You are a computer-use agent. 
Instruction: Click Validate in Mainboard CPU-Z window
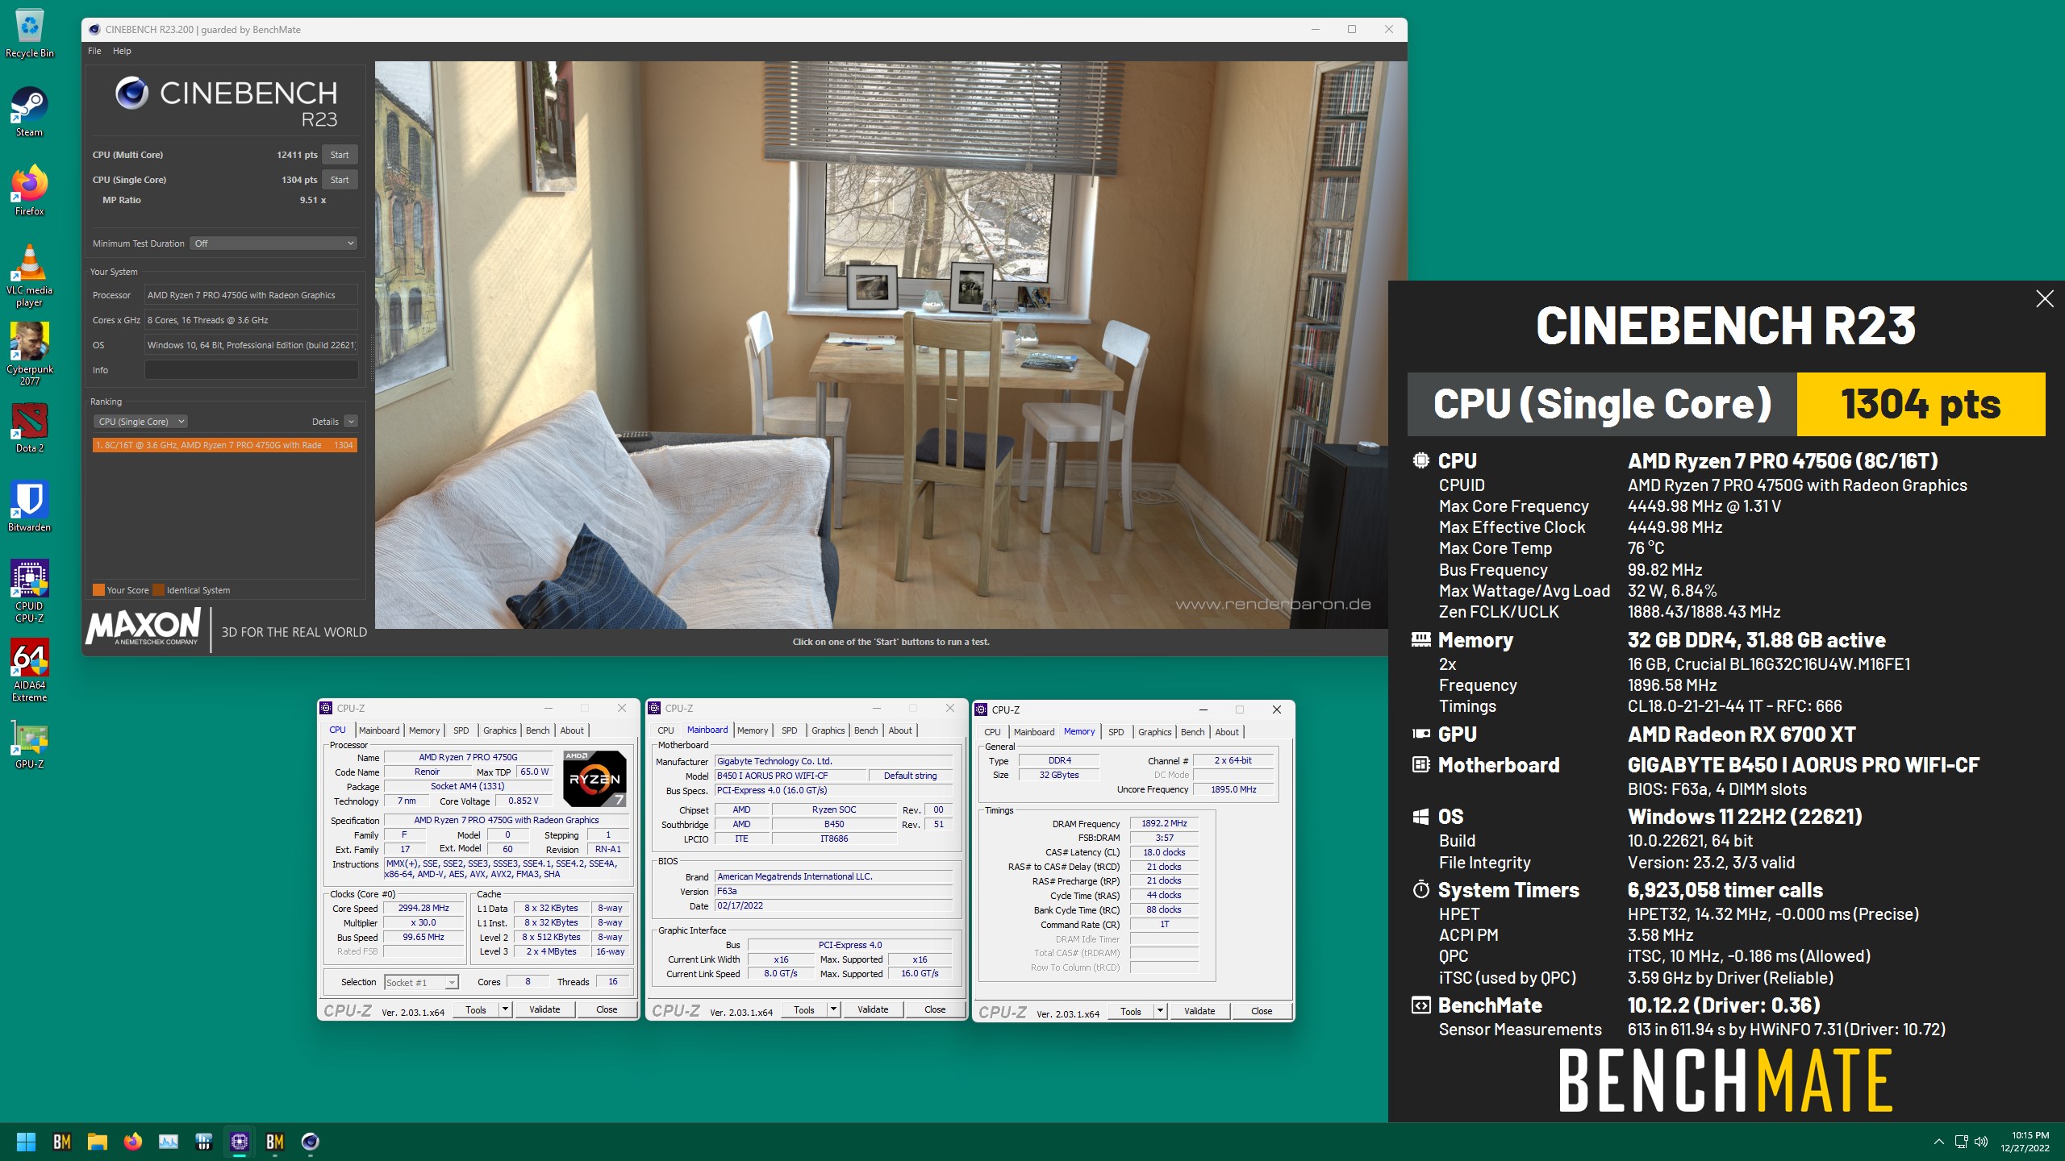click(873, 1009)
